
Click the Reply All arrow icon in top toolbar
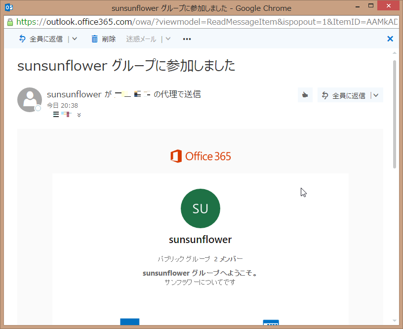tap(22, 39)
